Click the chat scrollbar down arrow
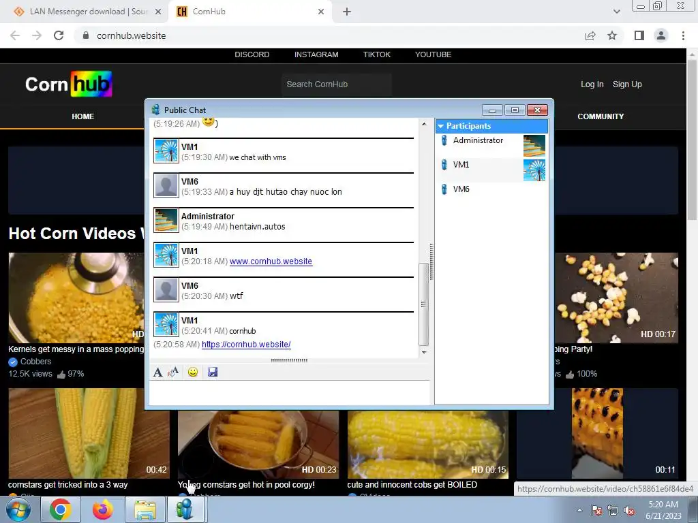 coord(424,353)
